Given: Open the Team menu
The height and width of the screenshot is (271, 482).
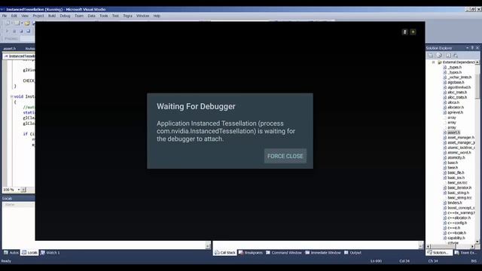Looking at the screenshot, I should pyautogui.click(x=79, y=16).
